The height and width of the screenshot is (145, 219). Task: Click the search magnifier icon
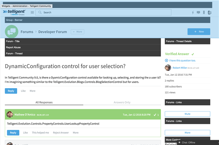coord(40,12)
